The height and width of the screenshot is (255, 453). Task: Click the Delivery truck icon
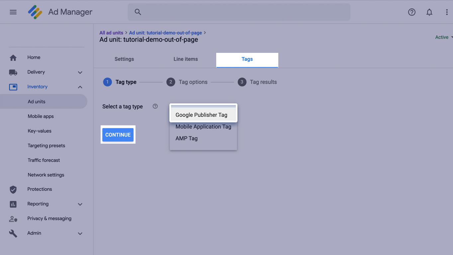coord(13,72)
